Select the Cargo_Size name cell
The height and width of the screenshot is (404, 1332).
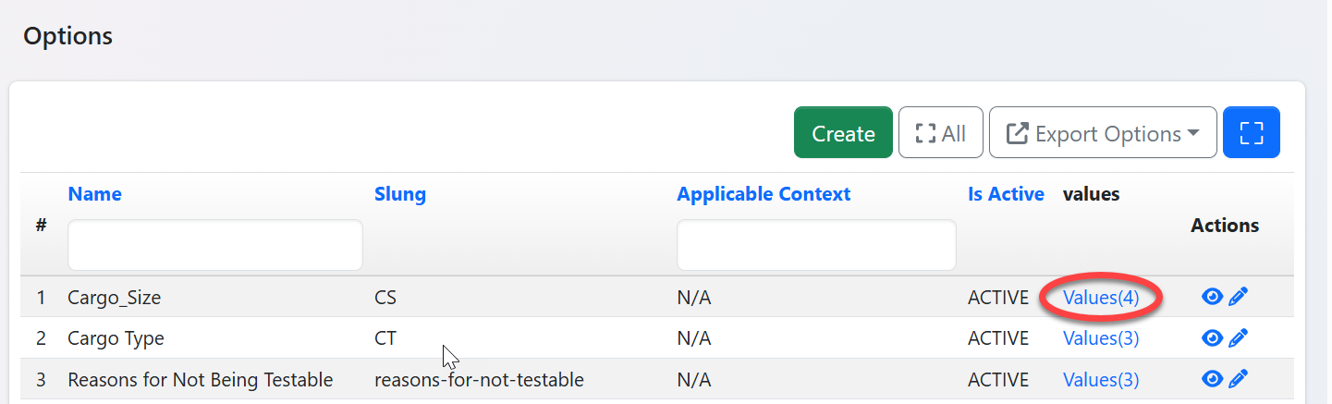(114, 298)
